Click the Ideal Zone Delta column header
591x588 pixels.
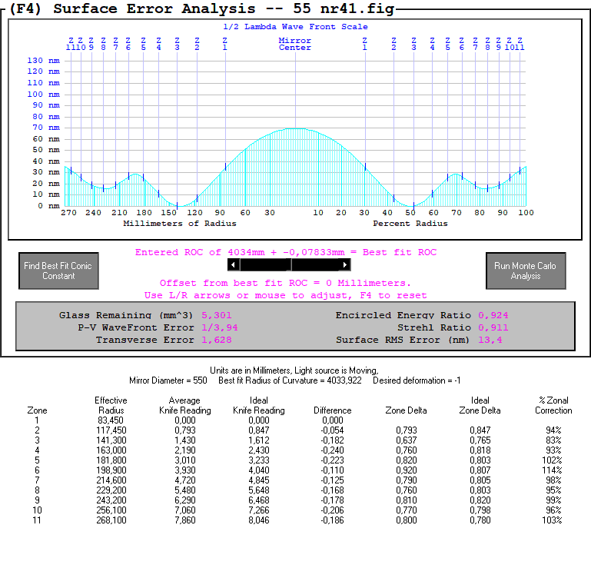click(480, 405)
